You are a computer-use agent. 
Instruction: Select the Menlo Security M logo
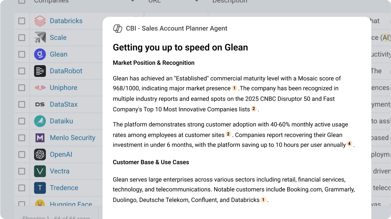tap(40, 138)
